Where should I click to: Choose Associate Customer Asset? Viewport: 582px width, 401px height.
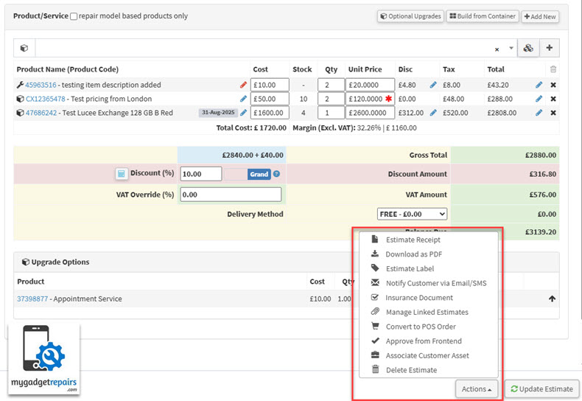[x=427, y=356]
